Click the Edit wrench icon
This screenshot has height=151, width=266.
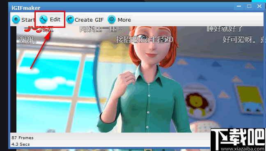click(x=44, y=20)
